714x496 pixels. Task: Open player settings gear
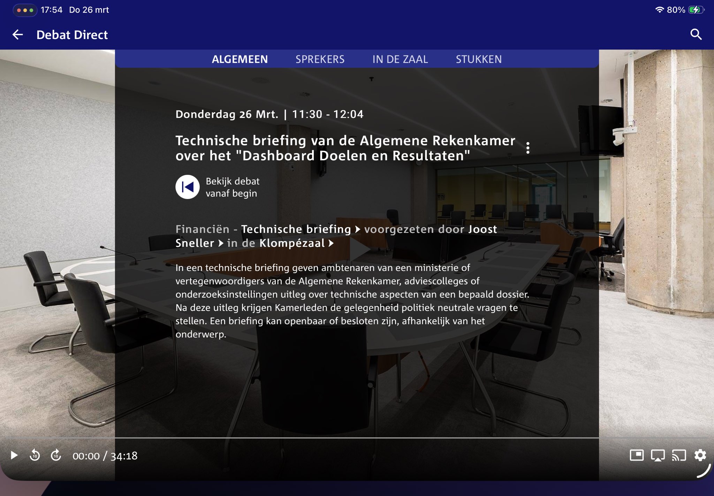tap(700, 455)
